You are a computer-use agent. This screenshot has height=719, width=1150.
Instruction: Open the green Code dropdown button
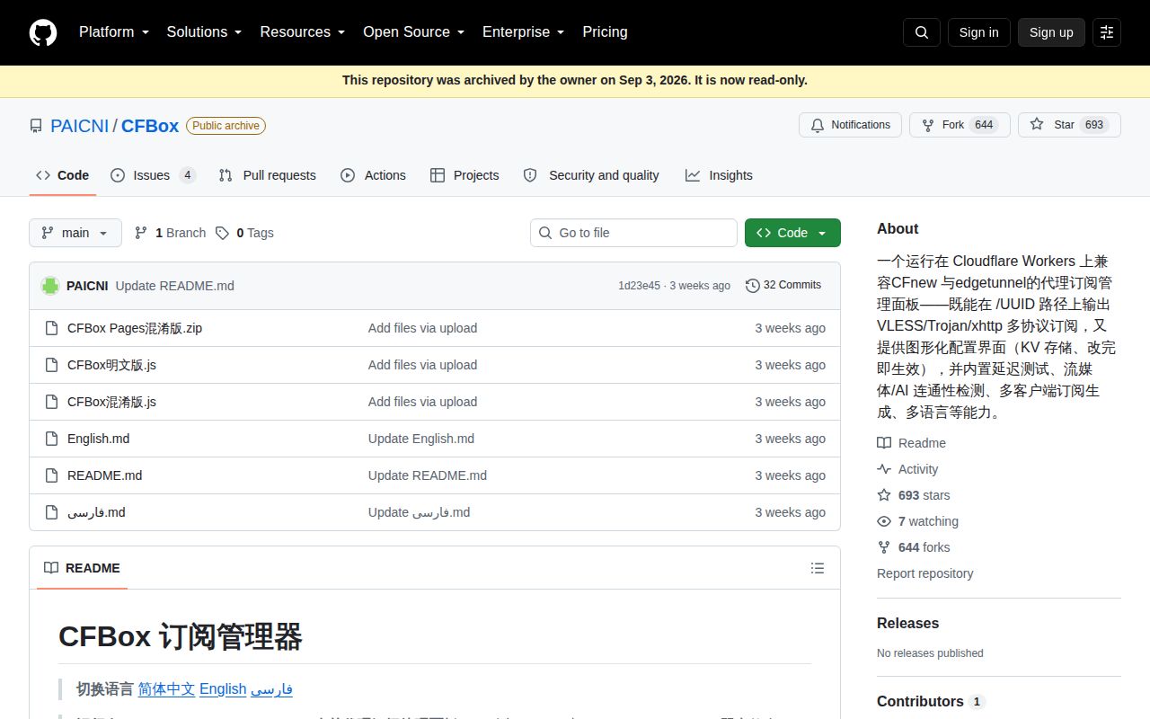point(792,233)
